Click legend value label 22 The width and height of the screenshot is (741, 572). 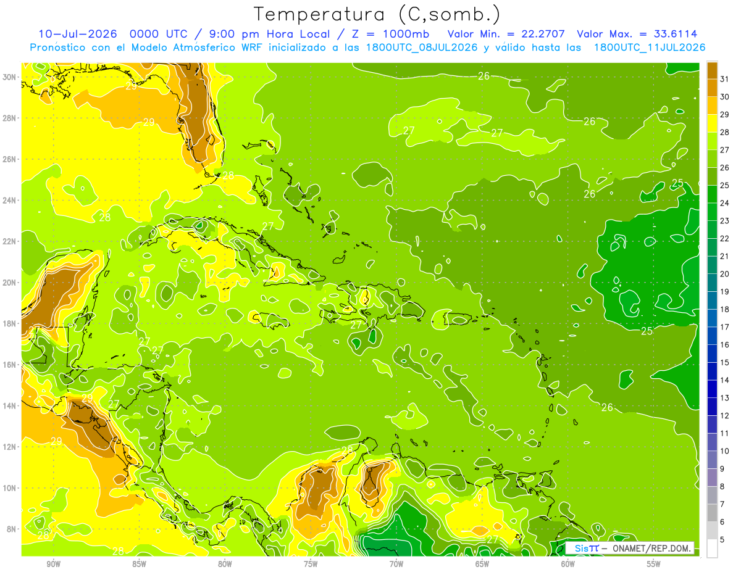[725, 238]
